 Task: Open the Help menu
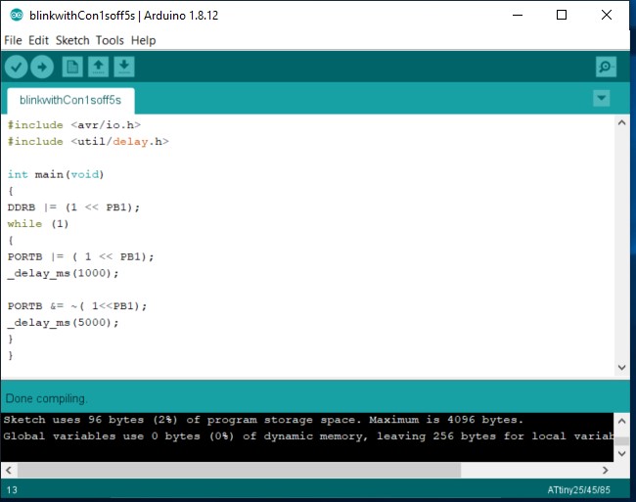click(143, 40)
